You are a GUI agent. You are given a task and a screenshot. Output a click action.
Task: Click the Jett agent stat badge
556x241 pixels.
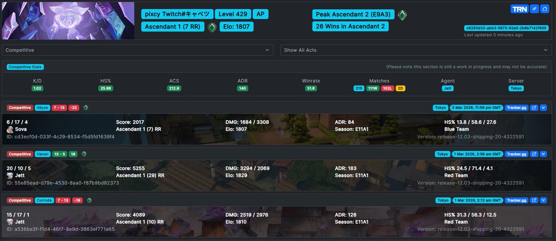click(448, 88)
